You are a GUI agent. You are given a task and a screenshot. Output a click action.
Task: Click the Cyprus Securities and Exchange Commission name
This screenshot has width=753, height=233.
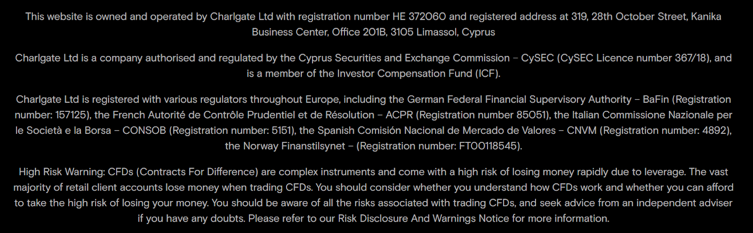[404, 58]
